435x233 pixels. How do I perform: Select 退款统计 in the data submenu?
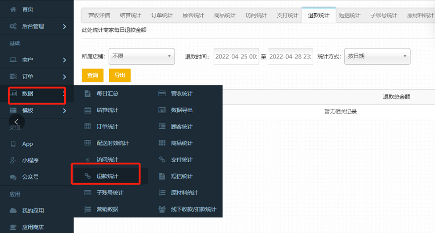pyautogui.click(x=107, y=176)
